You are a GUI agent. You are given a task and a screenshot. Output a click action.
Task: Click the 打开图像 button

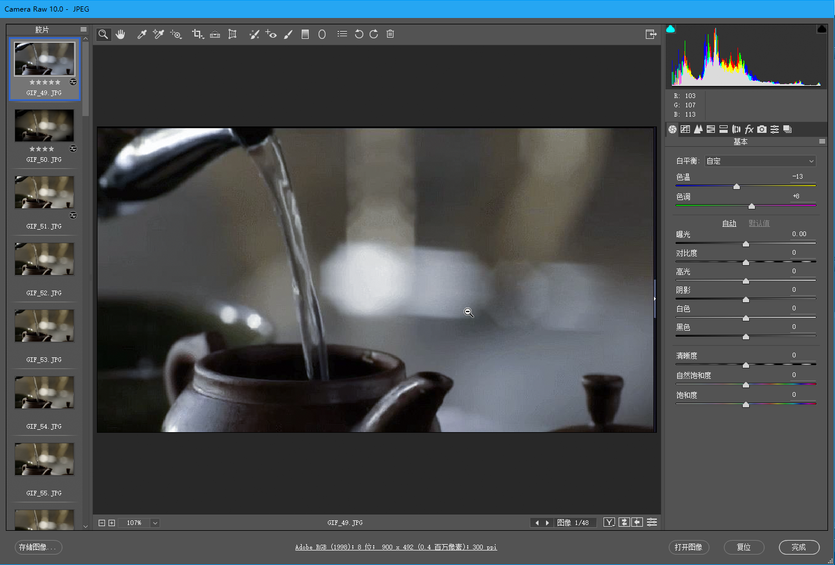pyautogui.click(x=688, y=547)
